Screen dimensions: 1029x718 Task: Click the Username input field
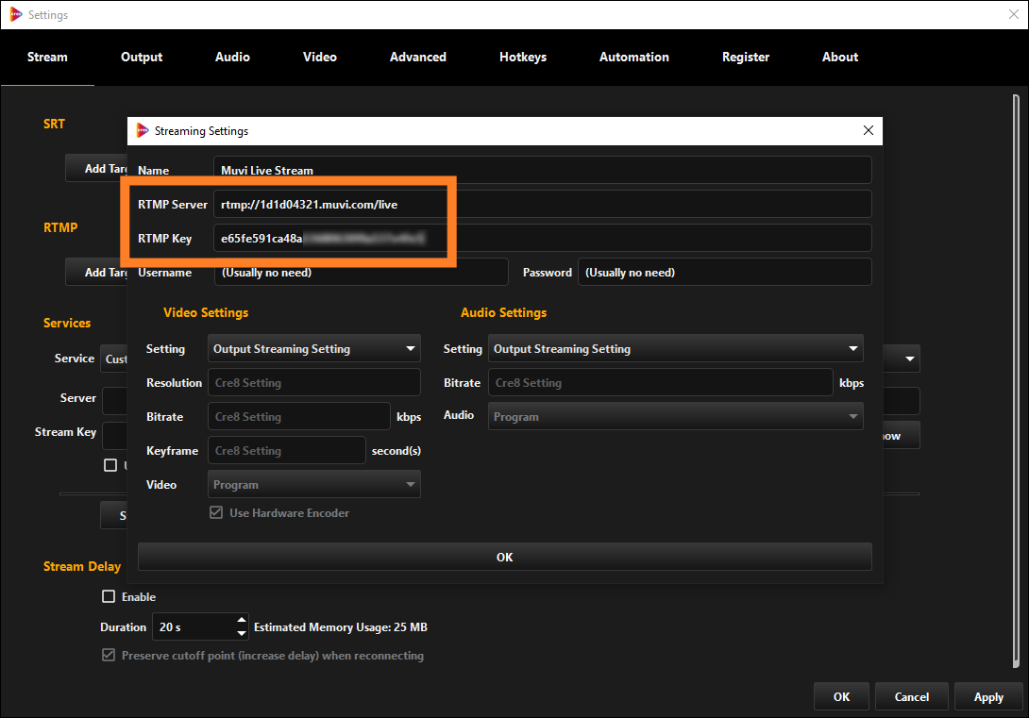click(x=361, y=272)
